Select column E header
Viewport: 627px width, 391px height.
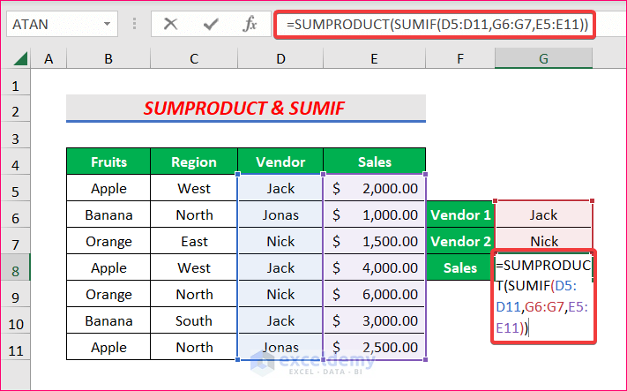(x=374, y=59)
